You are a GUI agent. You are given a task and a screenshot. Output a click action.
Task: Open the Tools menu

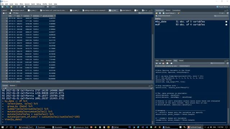point(50,4)
